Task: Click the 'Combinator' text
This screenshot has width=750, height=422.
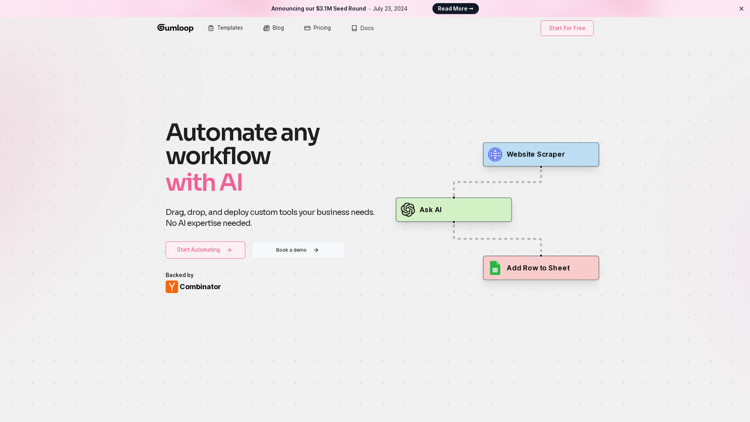Action: click(x=200, y=287)
